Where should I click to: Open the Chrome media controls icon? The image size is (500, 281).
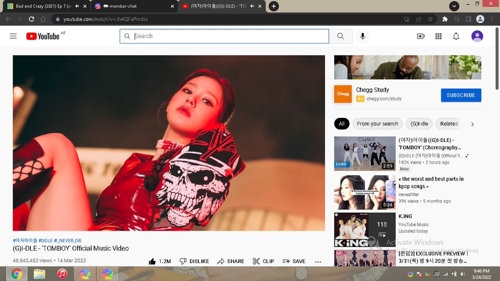pyautogui.click(x=457, y=19)
